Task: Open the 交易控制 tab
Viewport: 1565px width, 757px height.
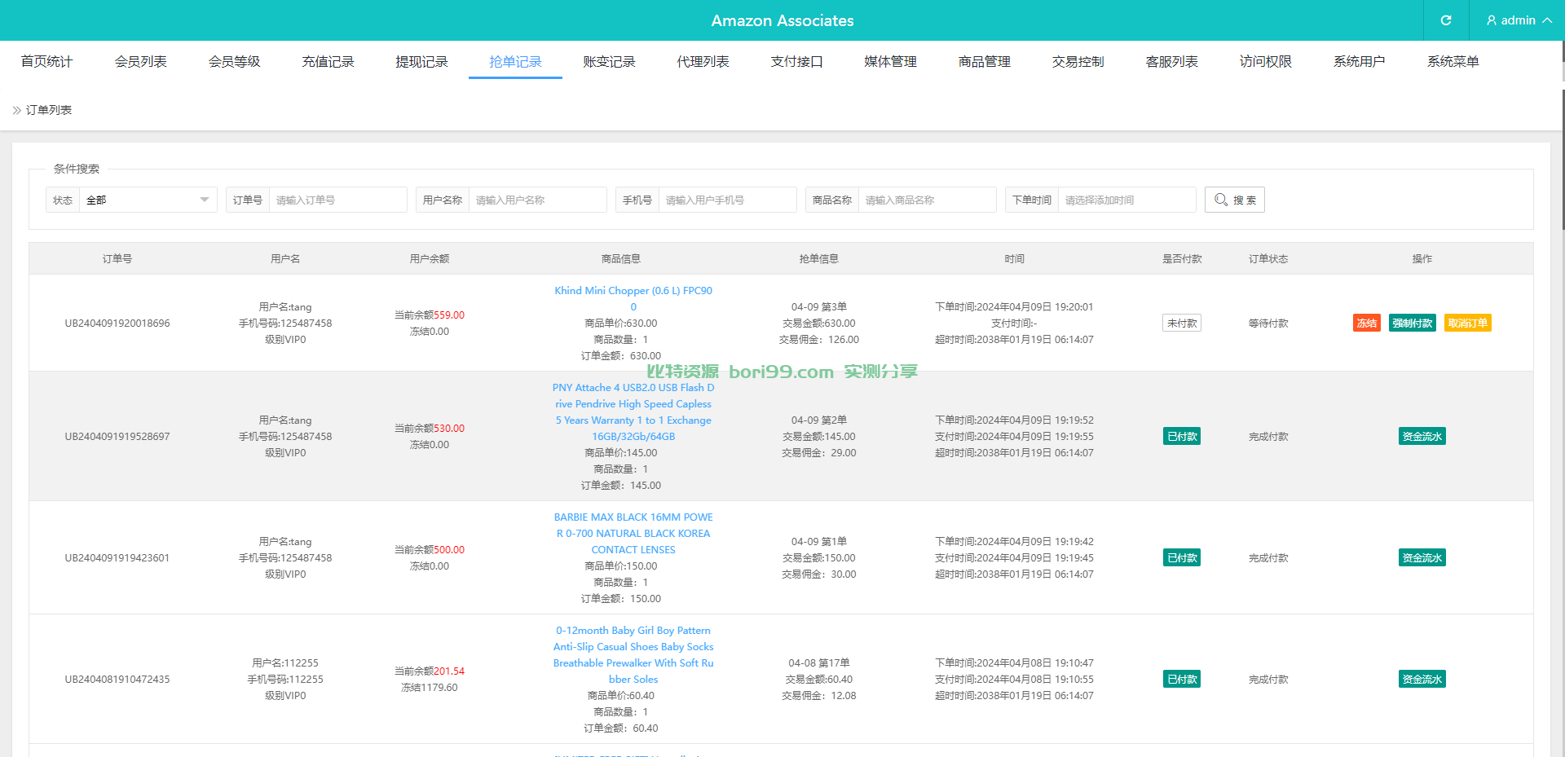Action: (1078, 62)
